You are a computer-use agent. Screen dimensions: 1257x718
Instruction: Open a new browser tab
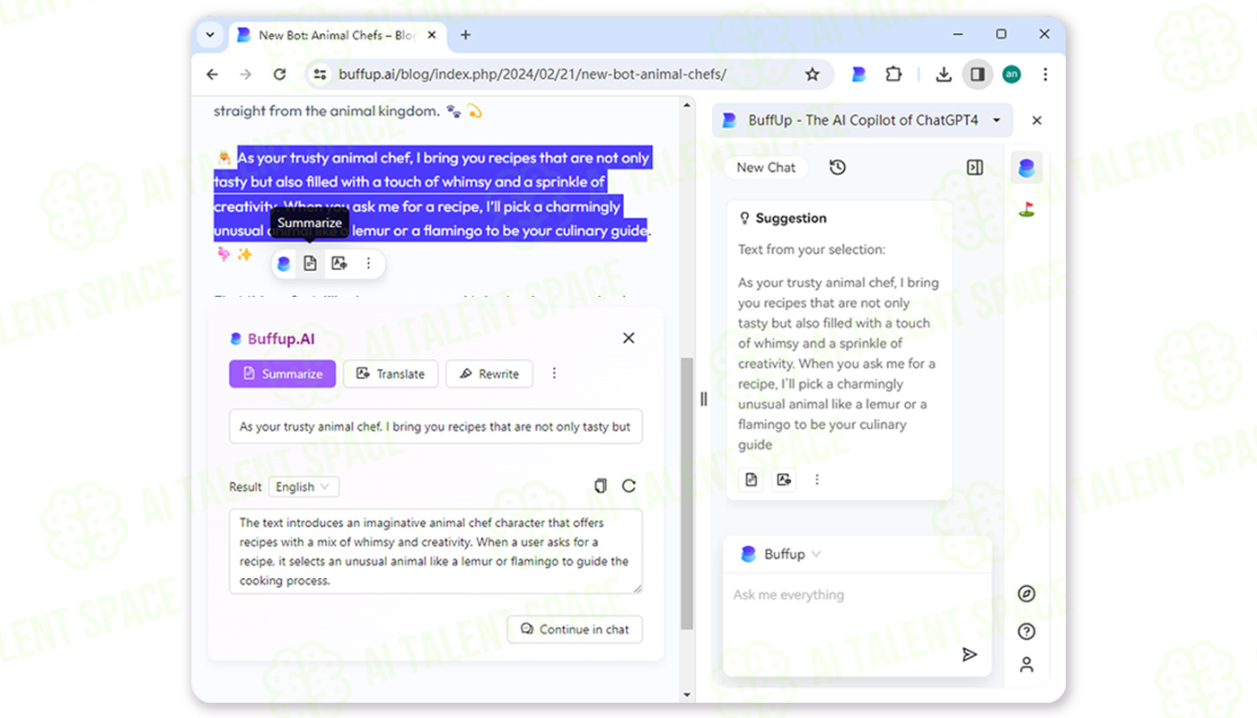coord(465,35)
